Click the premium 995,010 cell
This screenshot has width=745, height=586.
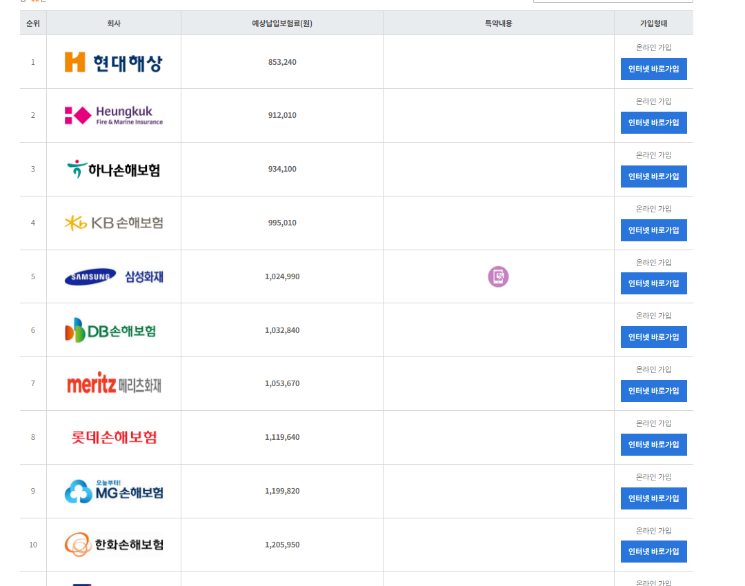point(281,223)
